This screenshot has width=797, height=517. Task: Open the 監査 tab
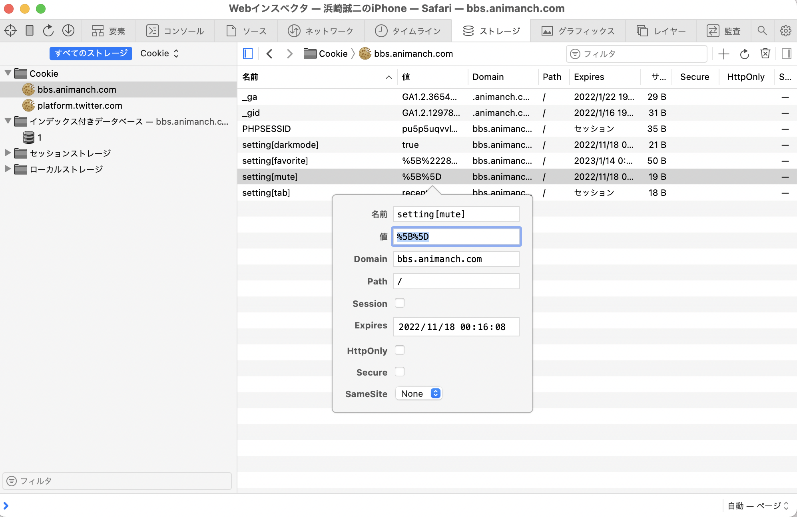(x=724, y=31)
